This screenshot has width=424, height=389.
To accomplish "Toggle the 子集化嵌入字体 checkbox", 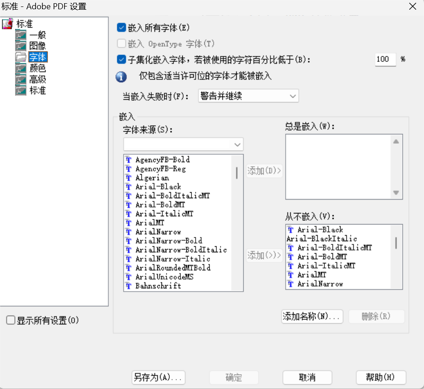I will pos(121,60).
